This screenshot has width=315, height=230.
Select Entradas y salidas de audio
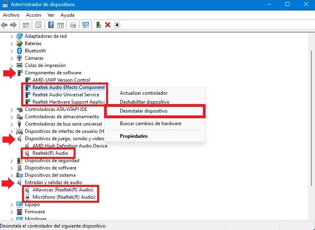(53, 182)
